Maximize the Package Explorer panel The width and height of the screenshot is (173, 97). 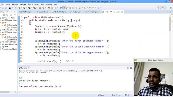[x=15, y=12]
